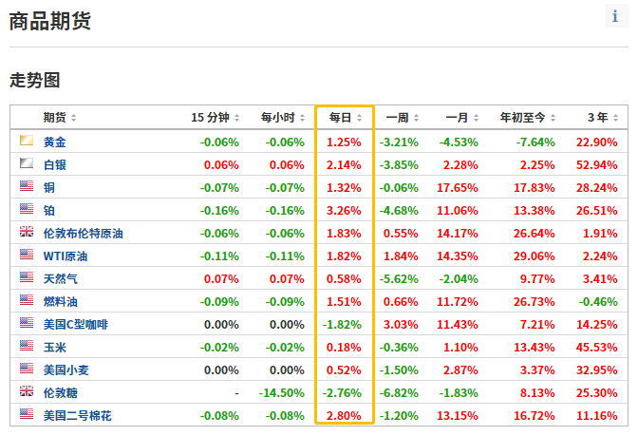Sort by the 每小时 column header
Image resolution: width=638 pixels, height=436 pixels.
tap(281, 118)
